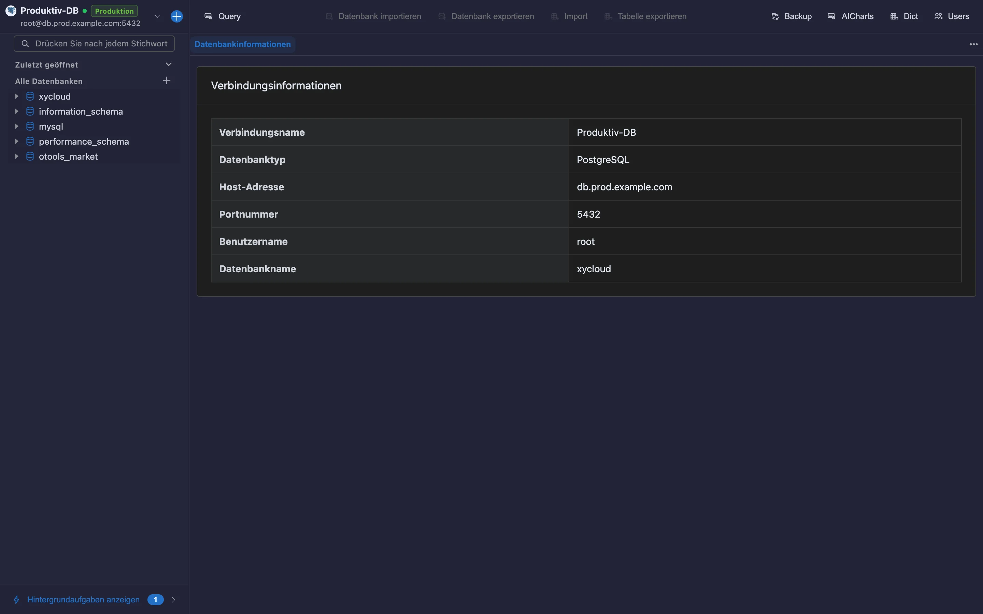Screen dimensions: 983x614
Task: Click the Import toolbar item
Action: click(x=569, y=16)
